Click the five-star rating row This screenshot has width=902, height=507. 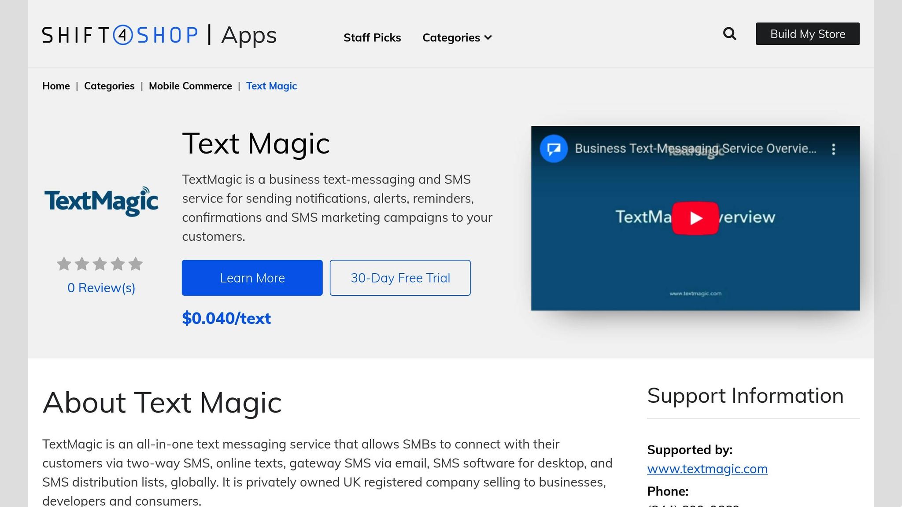(x=100, y=264)
